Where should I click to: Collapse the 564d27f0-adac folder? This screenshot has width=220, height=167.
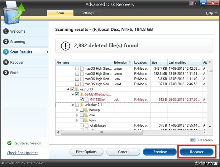click(x=73, y=94)
